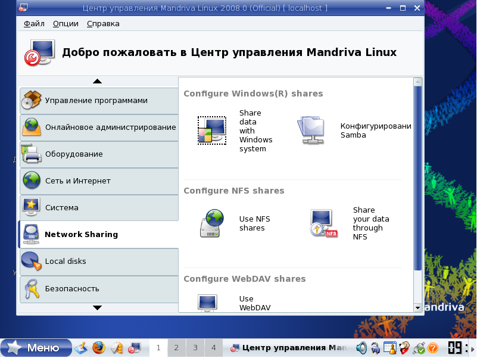Screen dimensions: 477x358
Task: Select the Network Sharing category label
Action: [81, 235]
